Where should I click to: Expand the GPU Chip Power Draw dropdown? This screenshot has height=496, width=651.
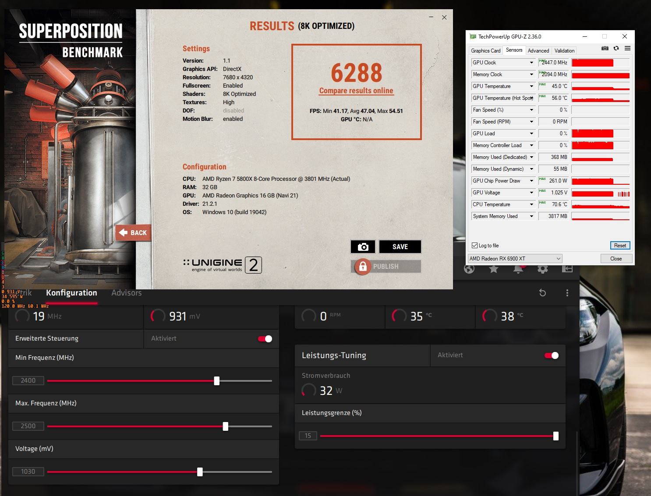(x=531, y=181)
